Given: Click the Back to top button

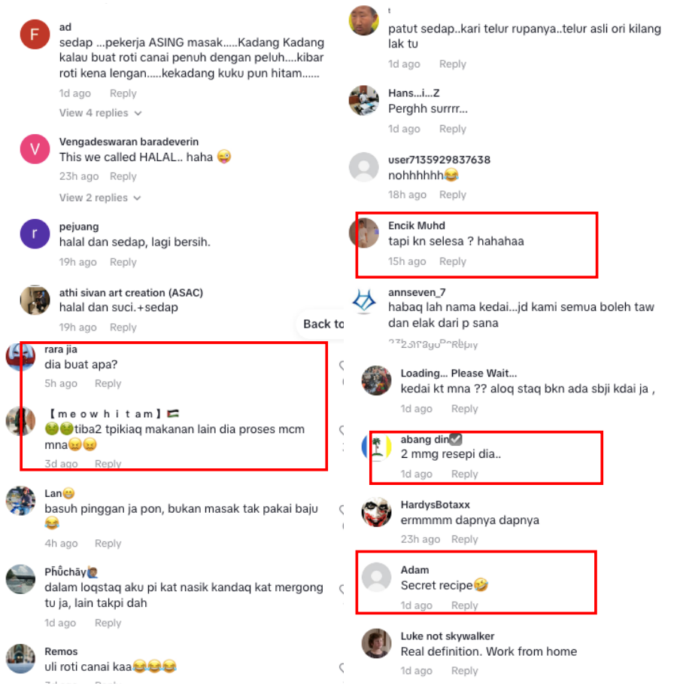Looking at the screenshot, I should click(x=322, y=324).
